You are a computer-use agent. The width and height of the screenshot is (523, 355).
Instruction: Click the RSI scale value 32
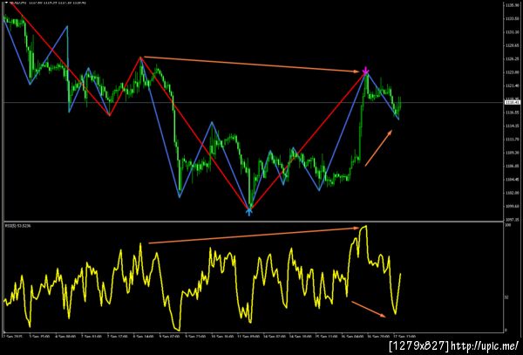tap(507, 297)
